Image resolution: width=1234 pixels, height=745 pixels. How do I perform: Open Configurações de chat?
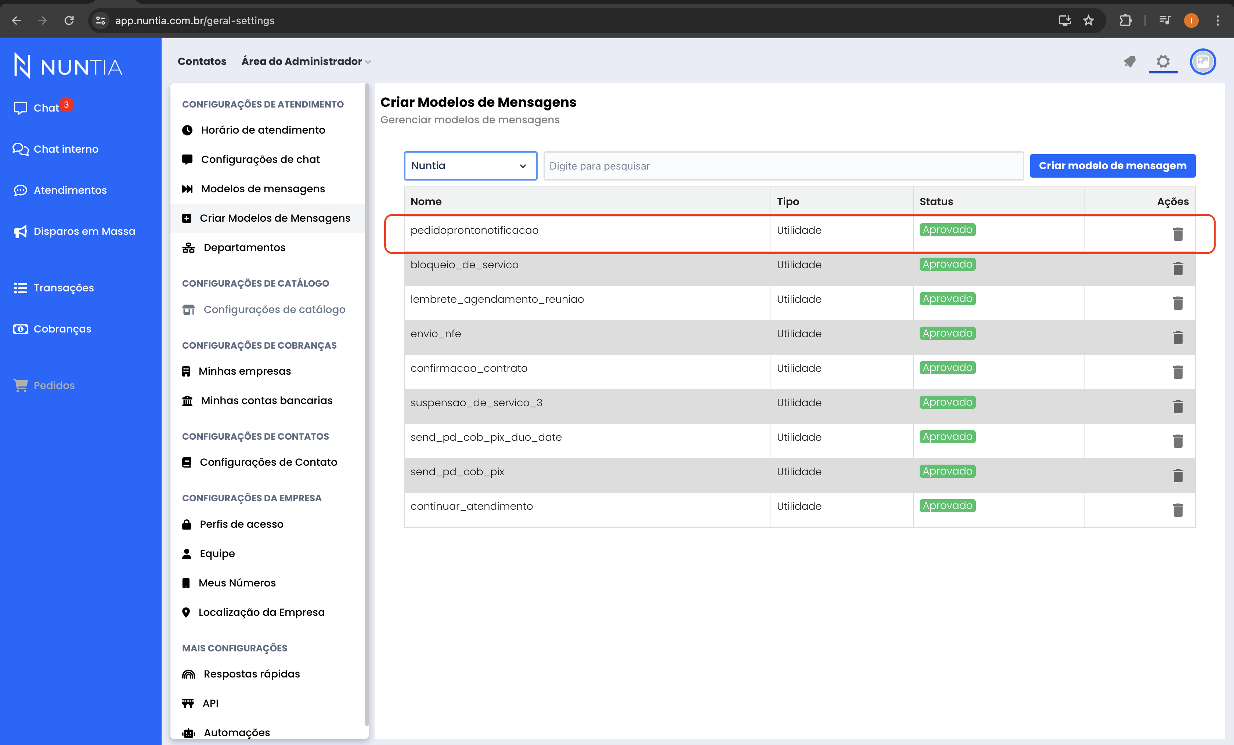[x=250, y=160]
